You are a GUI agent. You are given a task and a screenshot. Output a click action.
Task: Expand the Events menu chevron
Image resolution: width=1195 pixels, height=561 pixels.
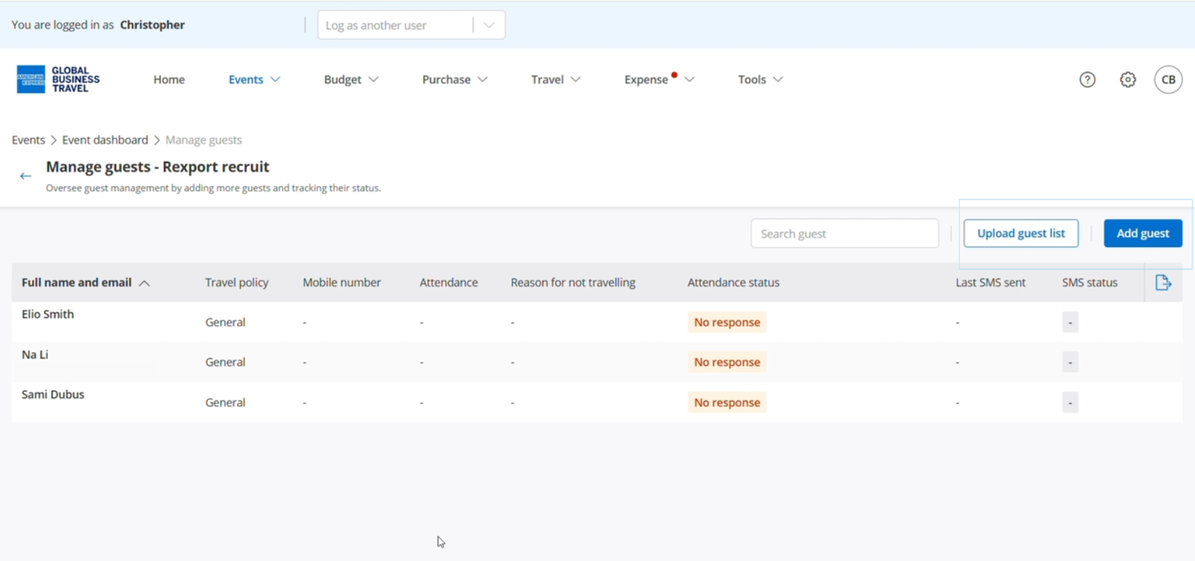tap(275, 80)
